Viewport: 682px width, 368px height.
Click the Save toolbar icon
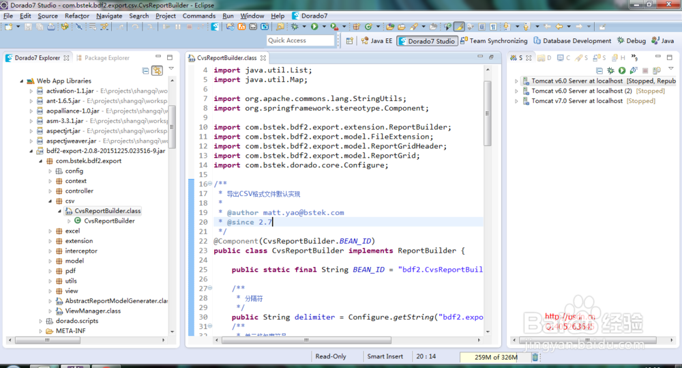tap(28, 27)
